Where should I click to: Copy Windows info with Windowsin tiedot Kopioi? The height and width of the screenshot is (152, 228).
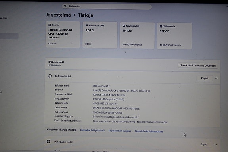(x=204, y=144)
